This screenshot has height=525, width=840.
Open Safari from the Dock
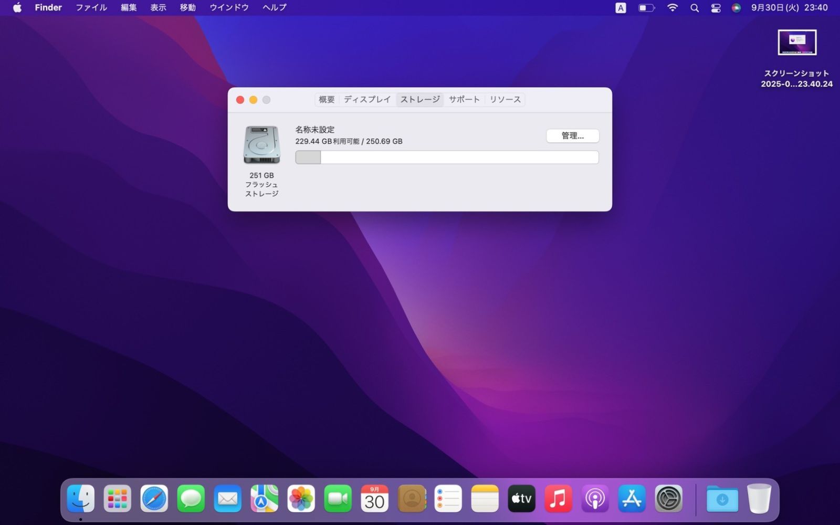pyautogui.click(x=153, y=498)
